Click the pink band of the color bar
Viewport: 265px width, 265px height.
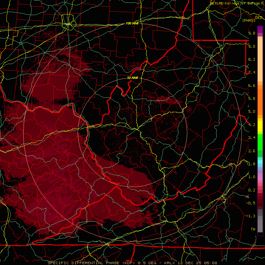coord(260,178)
